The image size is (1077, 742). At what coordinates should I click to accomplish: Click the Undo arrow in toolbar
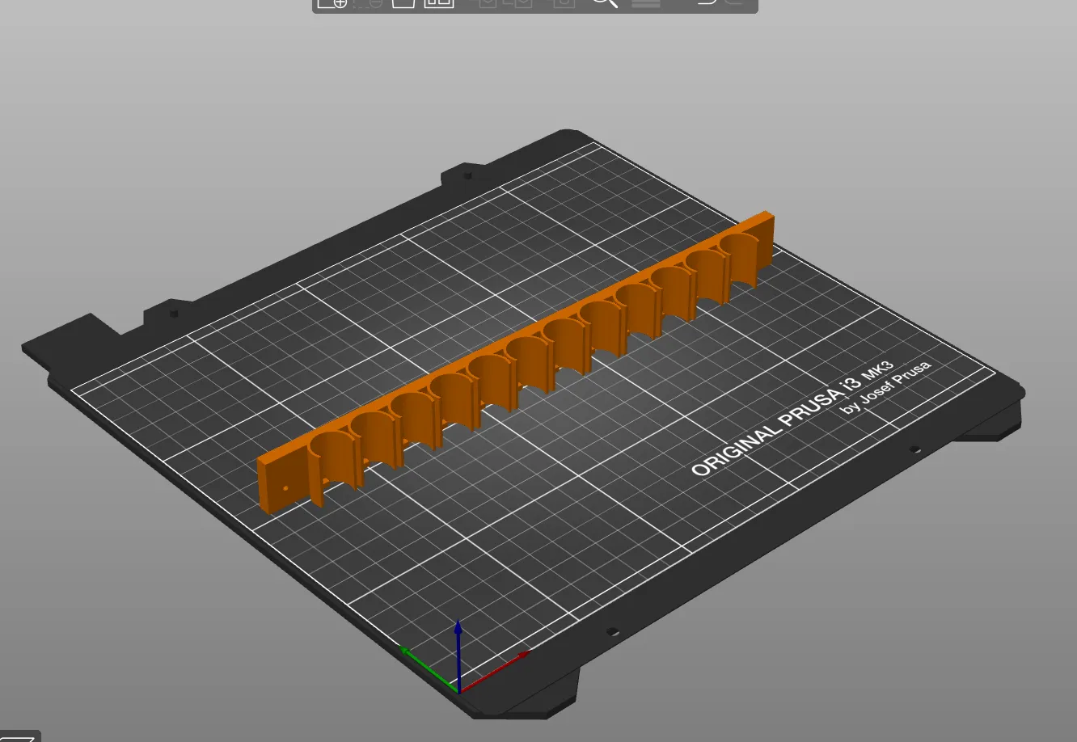tap(704, 2)
